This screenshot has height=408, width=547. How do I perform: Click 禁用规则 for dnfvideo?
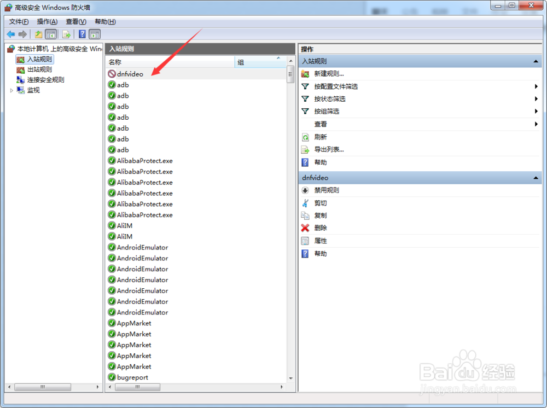pos(327,190)
